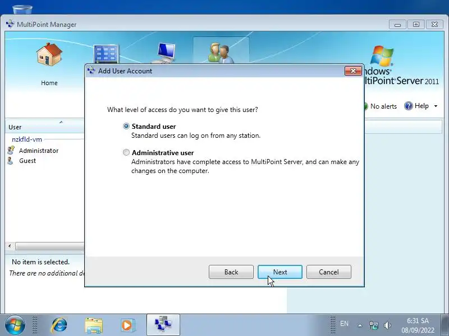This screenshot has width=449, height=336.
Task: Click the No item is selected text
Action: pyautogui.click(x=40, y=262)
